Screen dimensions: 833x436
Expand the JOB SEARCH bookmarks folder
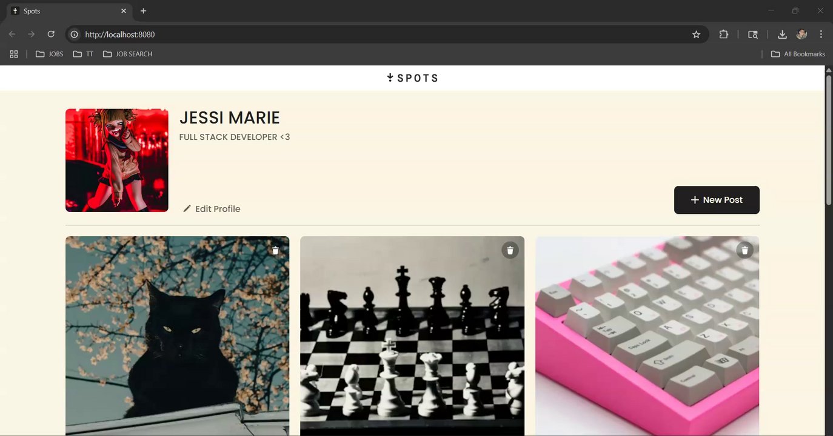point(128,54)
